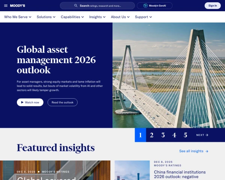The image size is (225, 180).
Task: Click Read the outlook button
Action: point(63,102)
